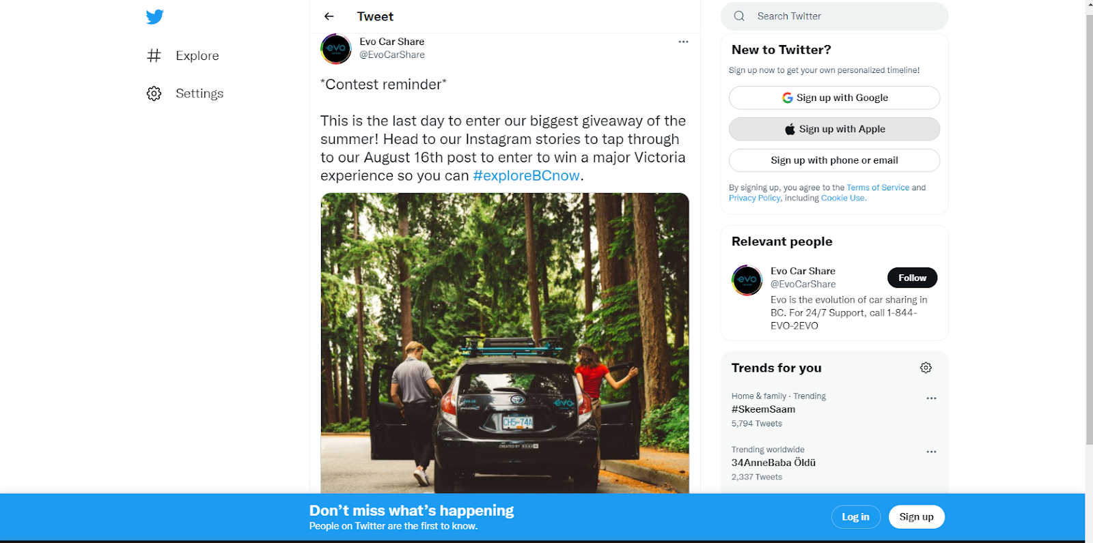Open Settings from the sidebar menu
This screenshot has height=543, width=1093.
(x=199, y=93)
